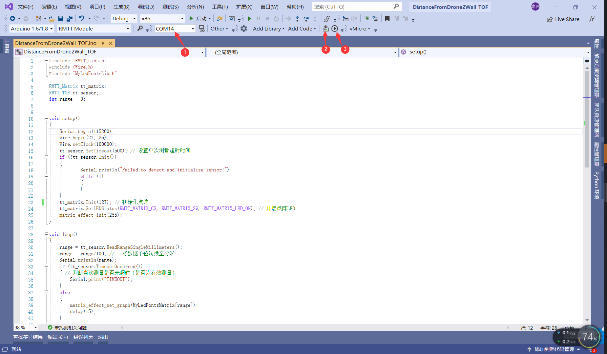Click the user account avatar icon
The image size is (607, 354).
coord(535,7)
